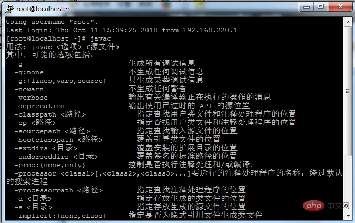355x223 pixels.
Task: Click the root@localhost:~ window title text
Action: (x=43, y=9)
